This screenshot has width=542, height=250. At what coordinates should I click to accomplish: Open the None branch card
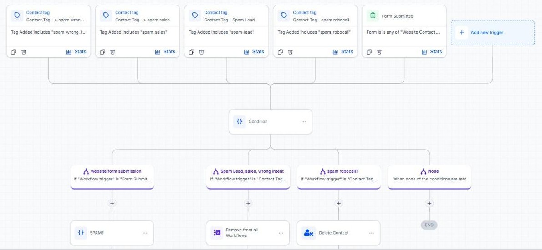(x=430, y=177)
